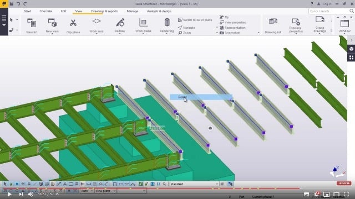
Task: Click the Screenshot command
Action: tap(230, 33)
